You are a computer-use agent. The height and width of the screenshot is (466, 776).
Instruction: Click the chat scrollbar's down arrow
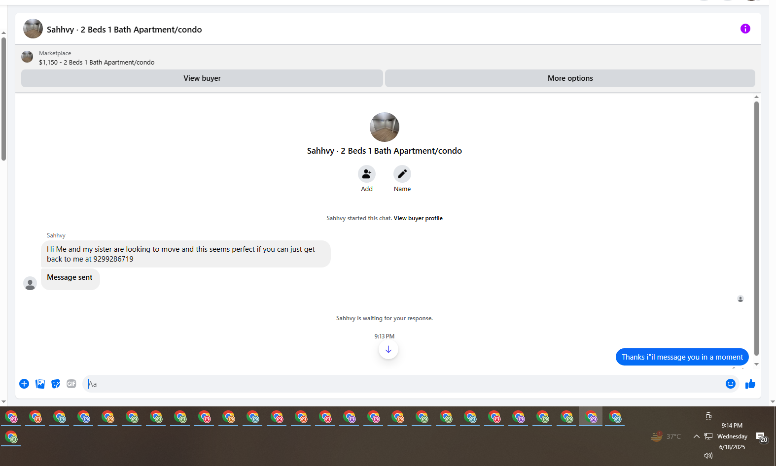pos(756,365)
